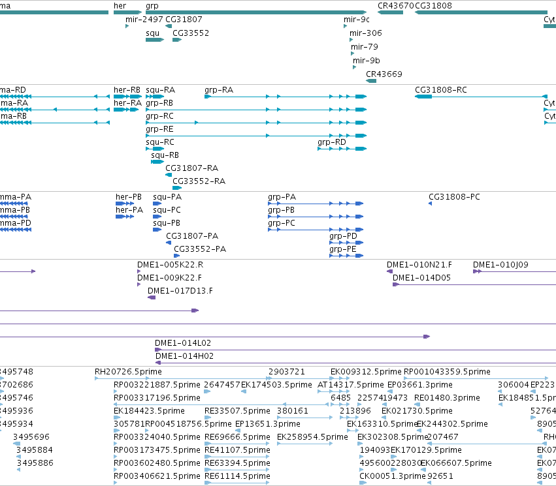Select the grp-RD transcript label
This screenshot has height=486, width=556.
click(x=331, y=142)
